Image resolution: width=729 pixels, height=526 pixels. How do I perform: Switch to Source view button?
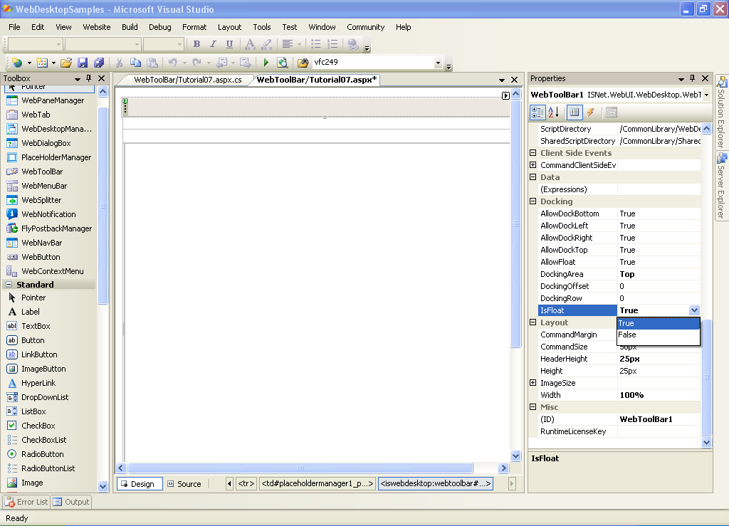coord(184,484)
